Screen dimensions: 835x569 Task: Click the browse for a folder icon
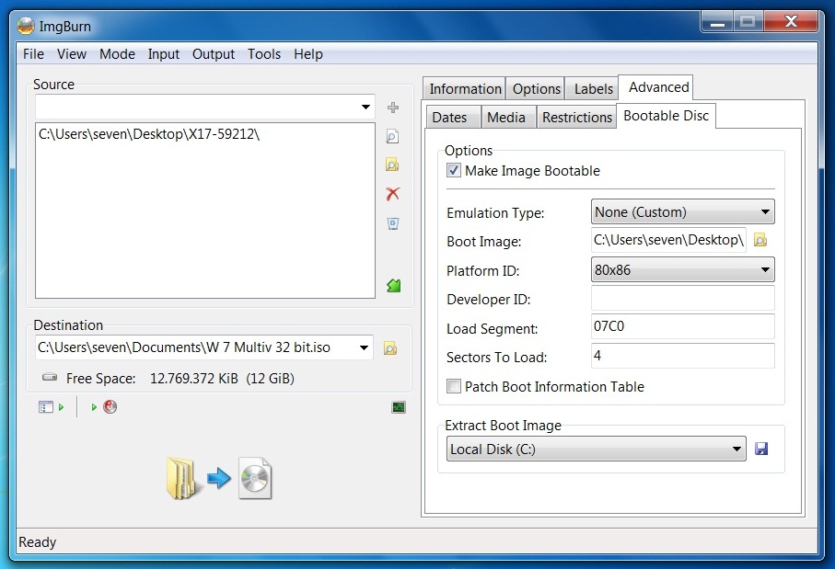pyautogui.click(x=392, y=165)
